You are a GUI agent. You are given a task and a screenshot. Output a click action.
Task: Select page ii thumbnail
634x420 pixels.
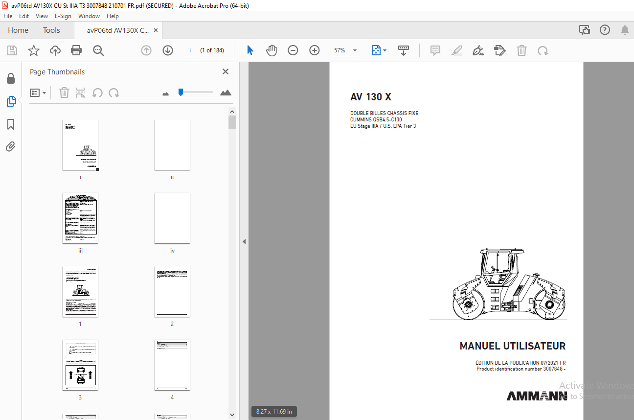point(172,145)
